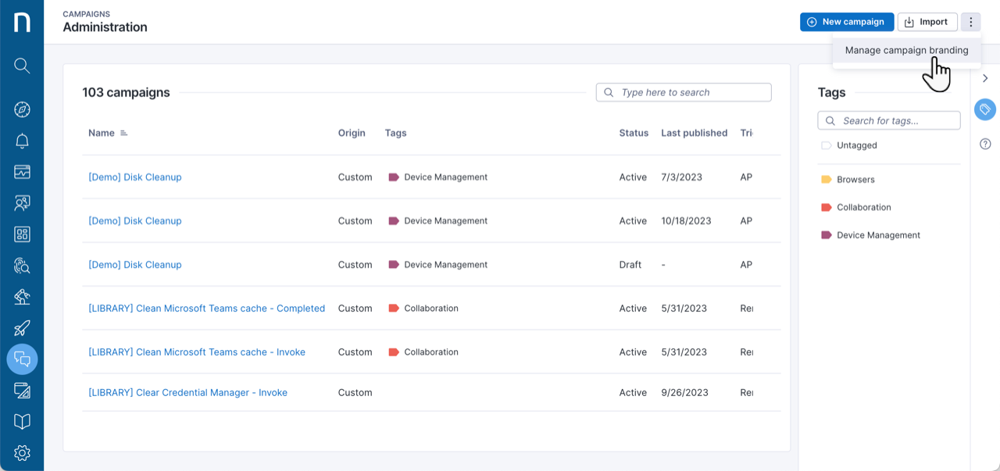This screenshot has width=1000, height=471.
Task: Filter by Untagged campaigns
Action: pos(856,145)
